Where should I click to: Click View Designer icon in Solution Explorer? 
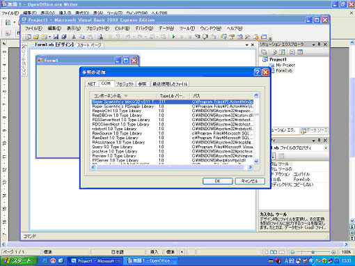[300, 52]
